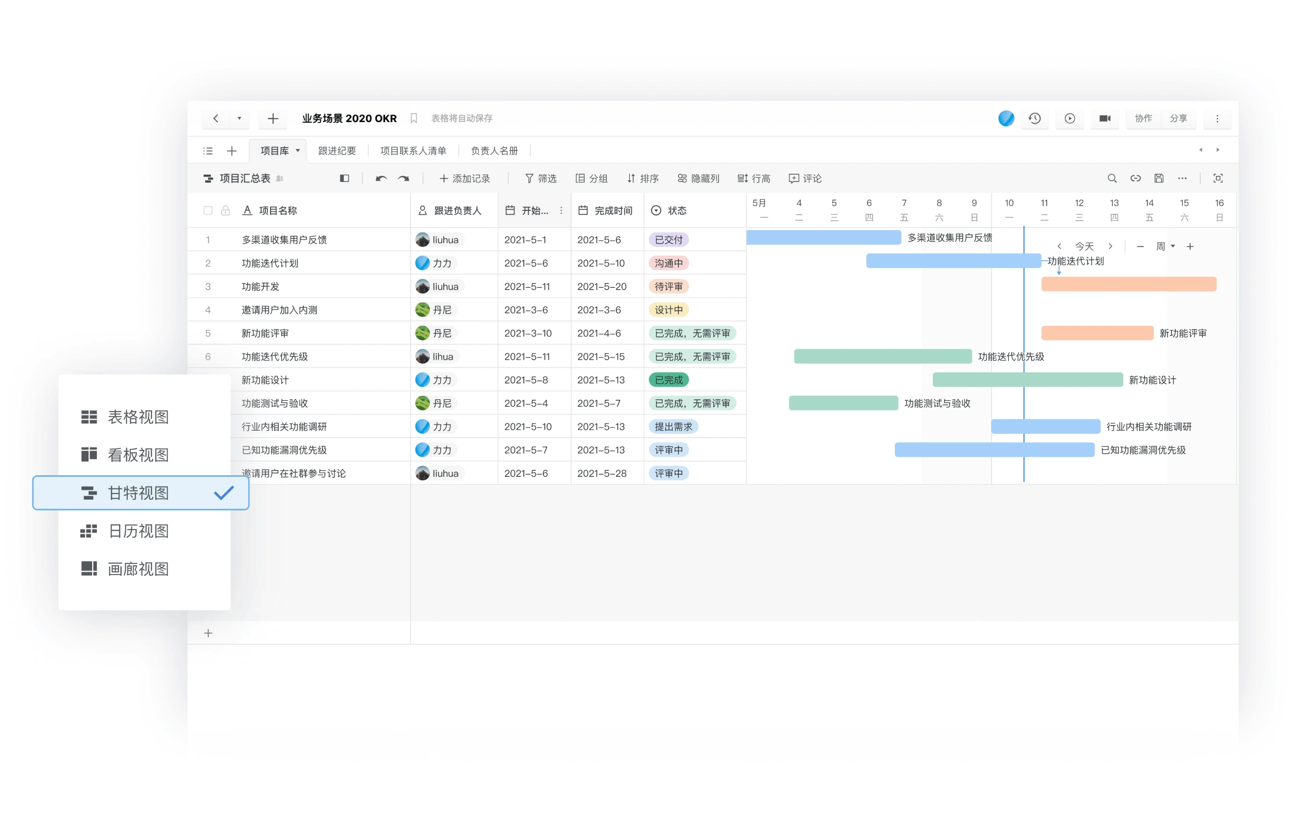Click the play presentation icon
The image size is (1297, 831).
coord(1070,118)
